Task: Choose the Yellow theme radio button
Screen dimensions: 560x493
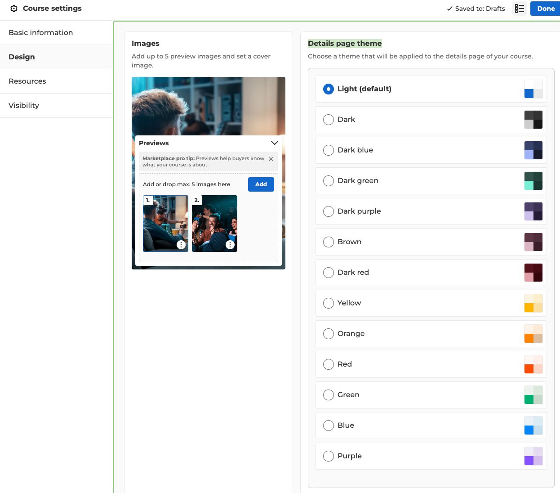Action: [329, 303]
